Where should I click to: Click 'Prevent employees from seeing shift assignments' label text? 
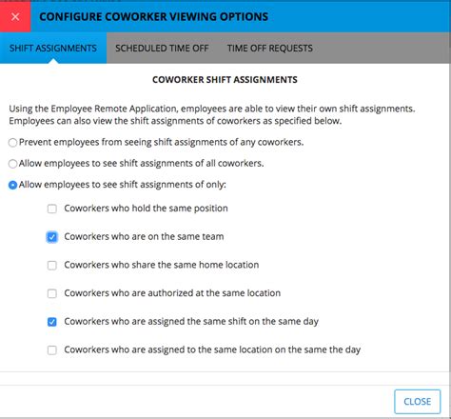161,142
